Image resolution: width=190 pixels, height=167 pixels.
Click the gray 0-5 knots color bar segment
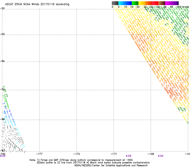click(115, 3)
